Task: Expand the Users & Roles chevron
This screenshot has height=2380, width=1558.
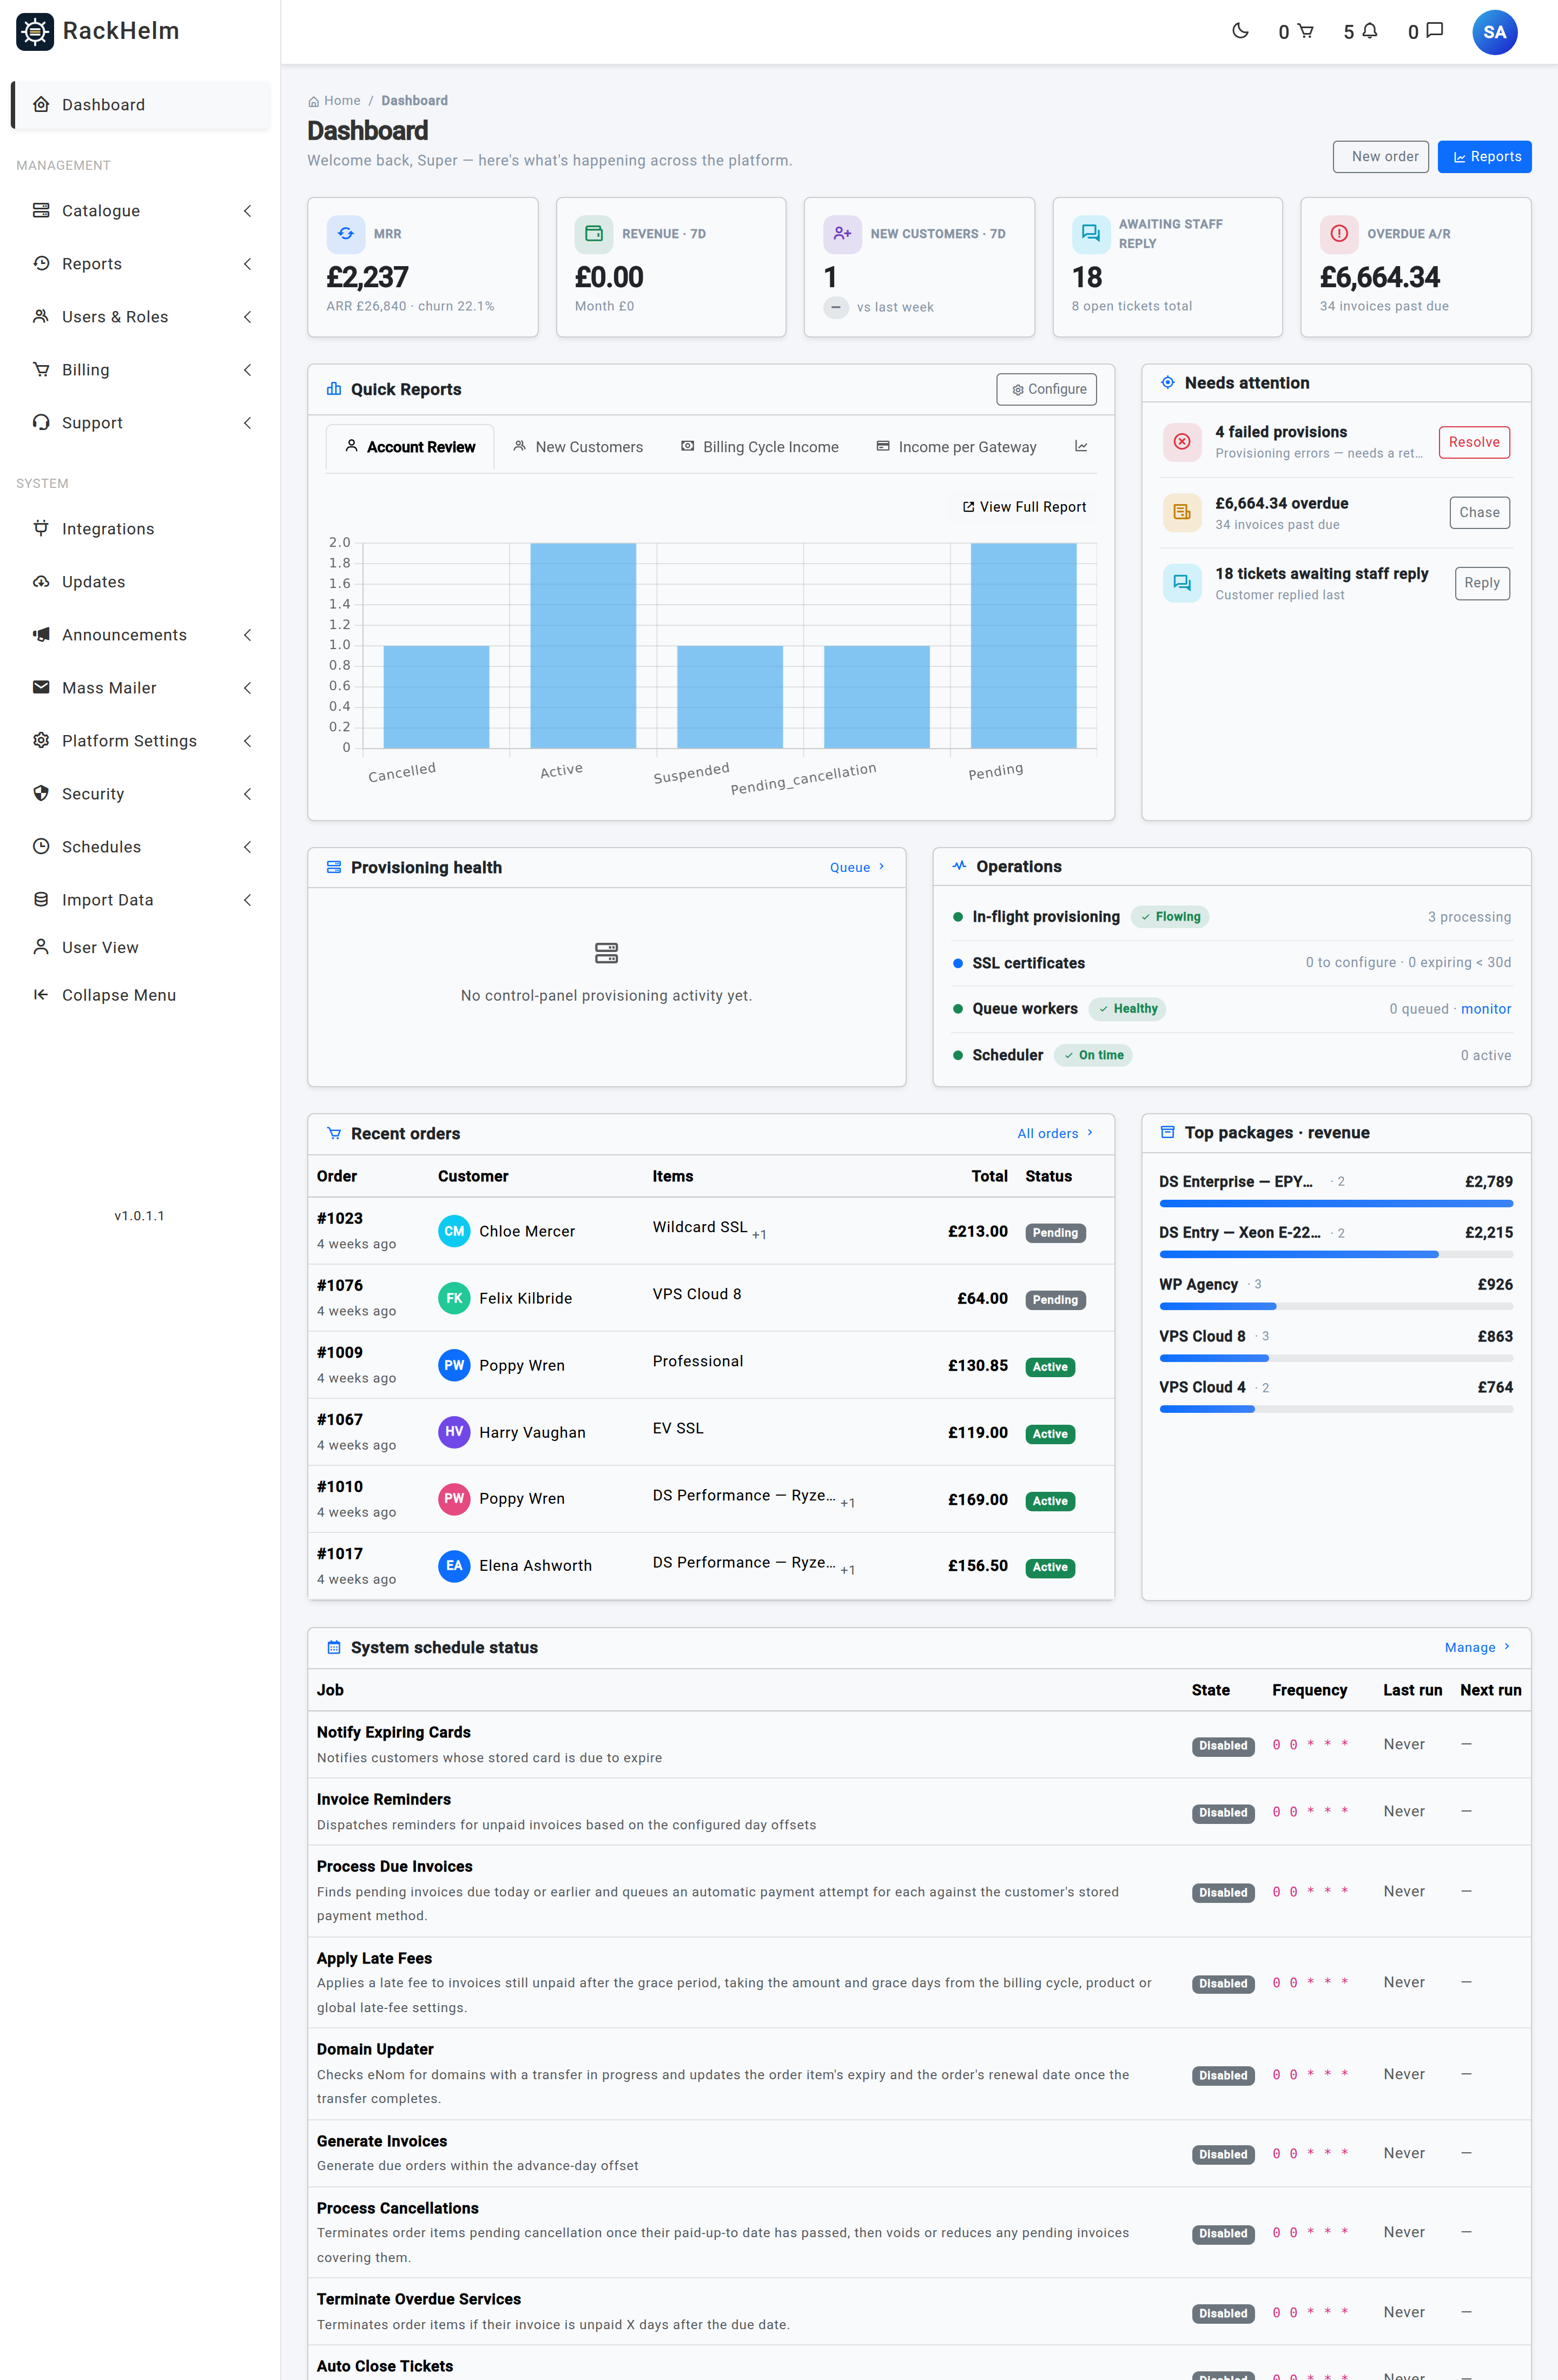Action: pyautogui.click(x=247, y=316)
